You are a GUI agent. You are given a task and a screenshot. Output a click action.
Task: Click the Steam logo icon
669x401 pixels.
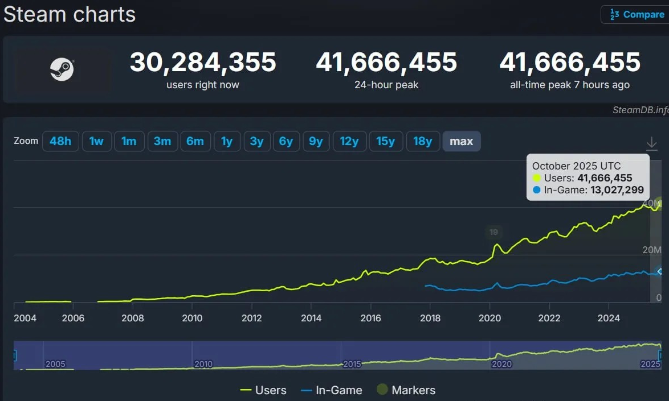coord(62,70)
